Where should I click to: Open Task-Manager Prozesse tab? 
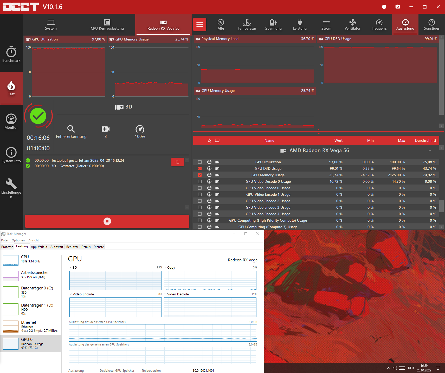point(7,247)
